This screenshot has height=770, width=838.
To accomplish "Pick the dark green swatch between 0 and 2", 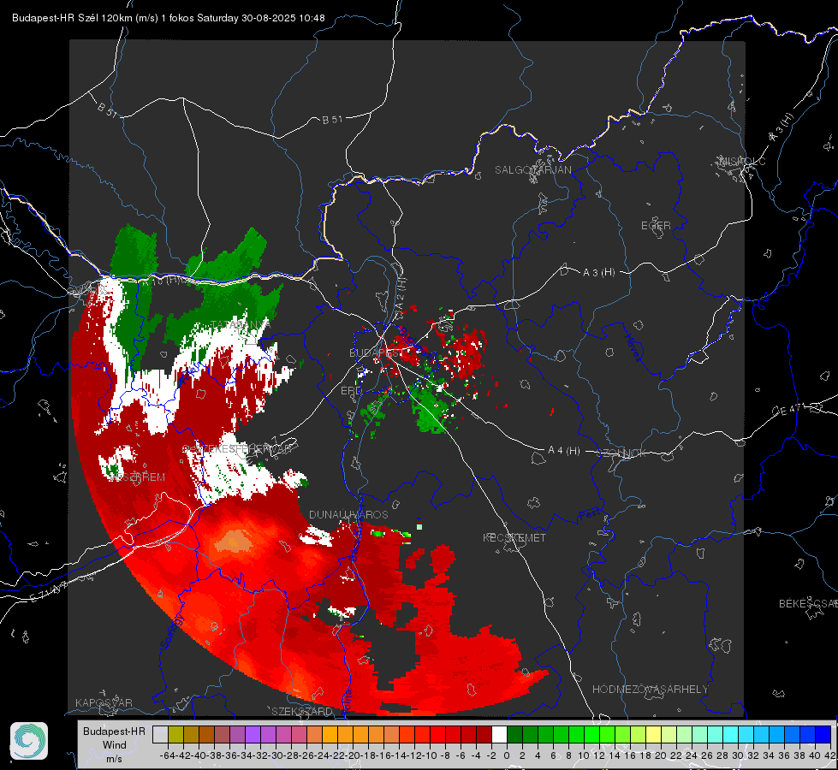I will (514, 734).
